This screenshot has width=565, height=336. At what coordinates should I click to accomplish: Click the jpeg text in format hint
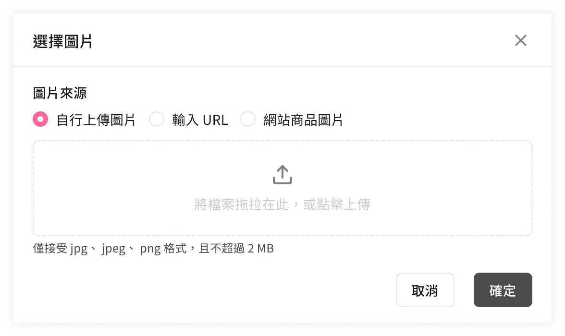click(113, 249)
